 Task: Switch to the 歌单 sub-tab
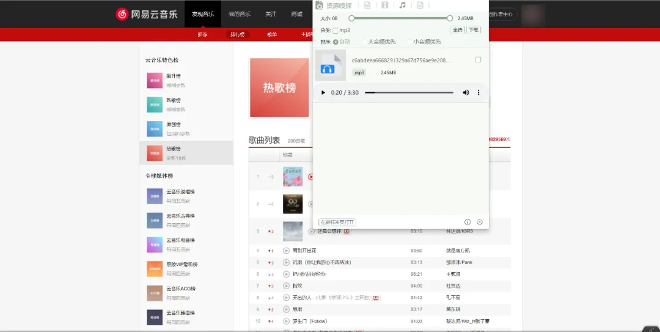tap(272, 34)
